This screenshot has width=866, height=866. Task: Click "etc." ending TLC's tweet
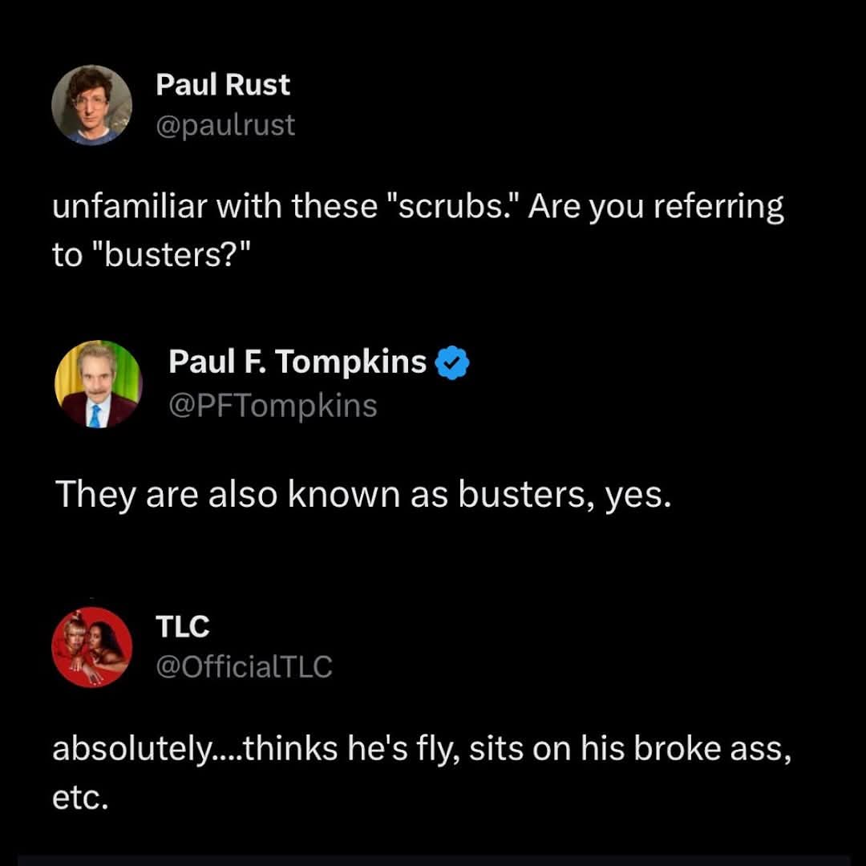point(79,798)
